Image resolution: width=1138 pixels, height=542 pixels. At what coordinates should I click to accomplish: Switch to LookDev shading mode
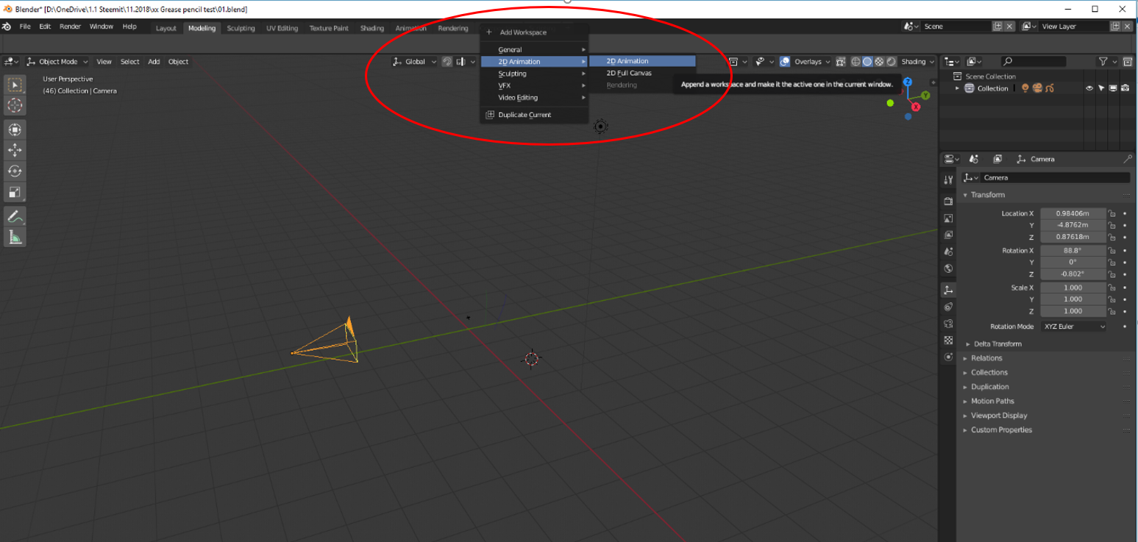tap(879, 62)
